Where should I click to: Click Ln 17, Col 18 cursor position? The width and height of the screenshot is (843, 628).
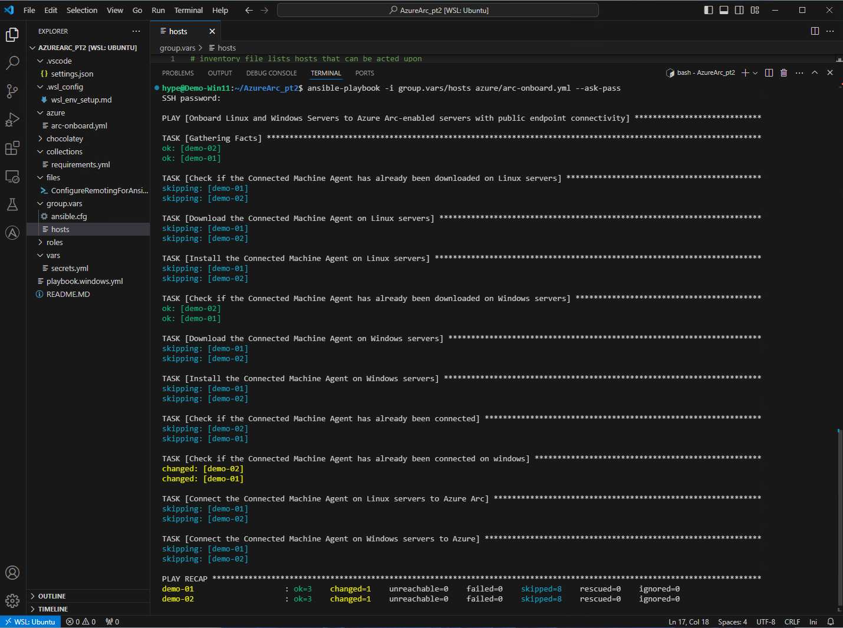[x=689, y=622]
